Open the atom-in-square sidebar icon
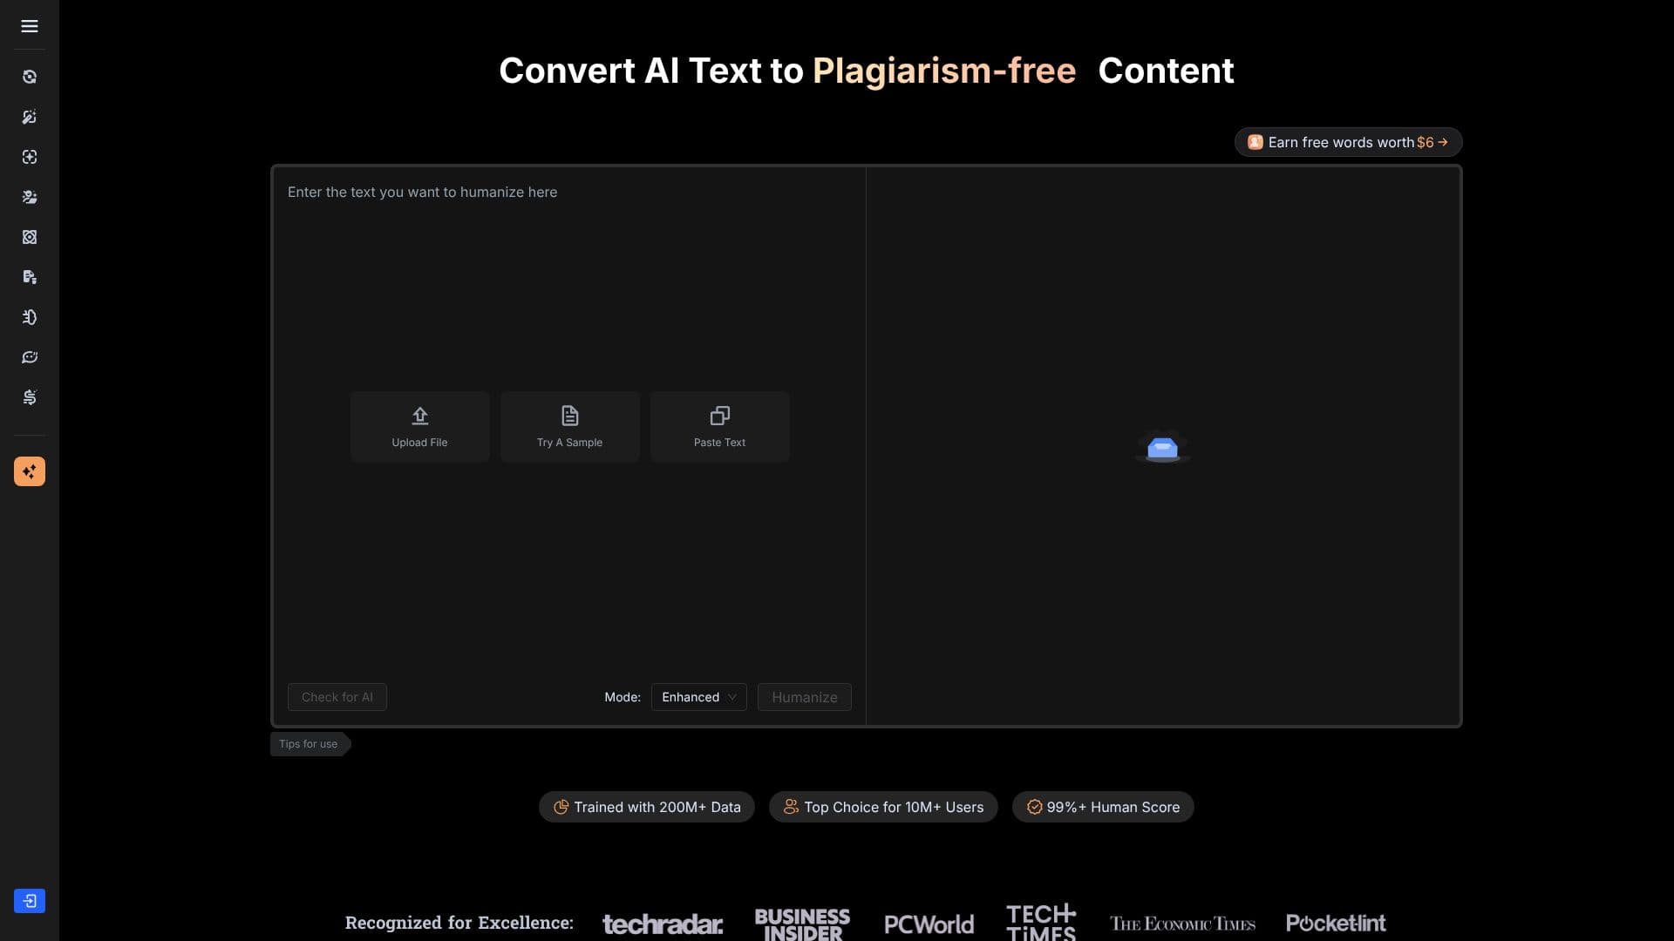 pyautogui.click(x=30, y=237)
